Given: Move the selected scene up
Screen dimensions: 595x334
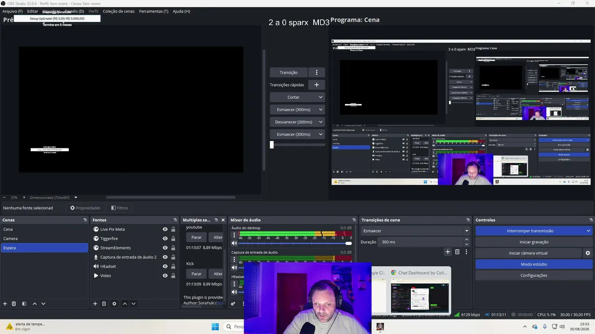Looking at the screenshot, I should (x=34, y=304).
